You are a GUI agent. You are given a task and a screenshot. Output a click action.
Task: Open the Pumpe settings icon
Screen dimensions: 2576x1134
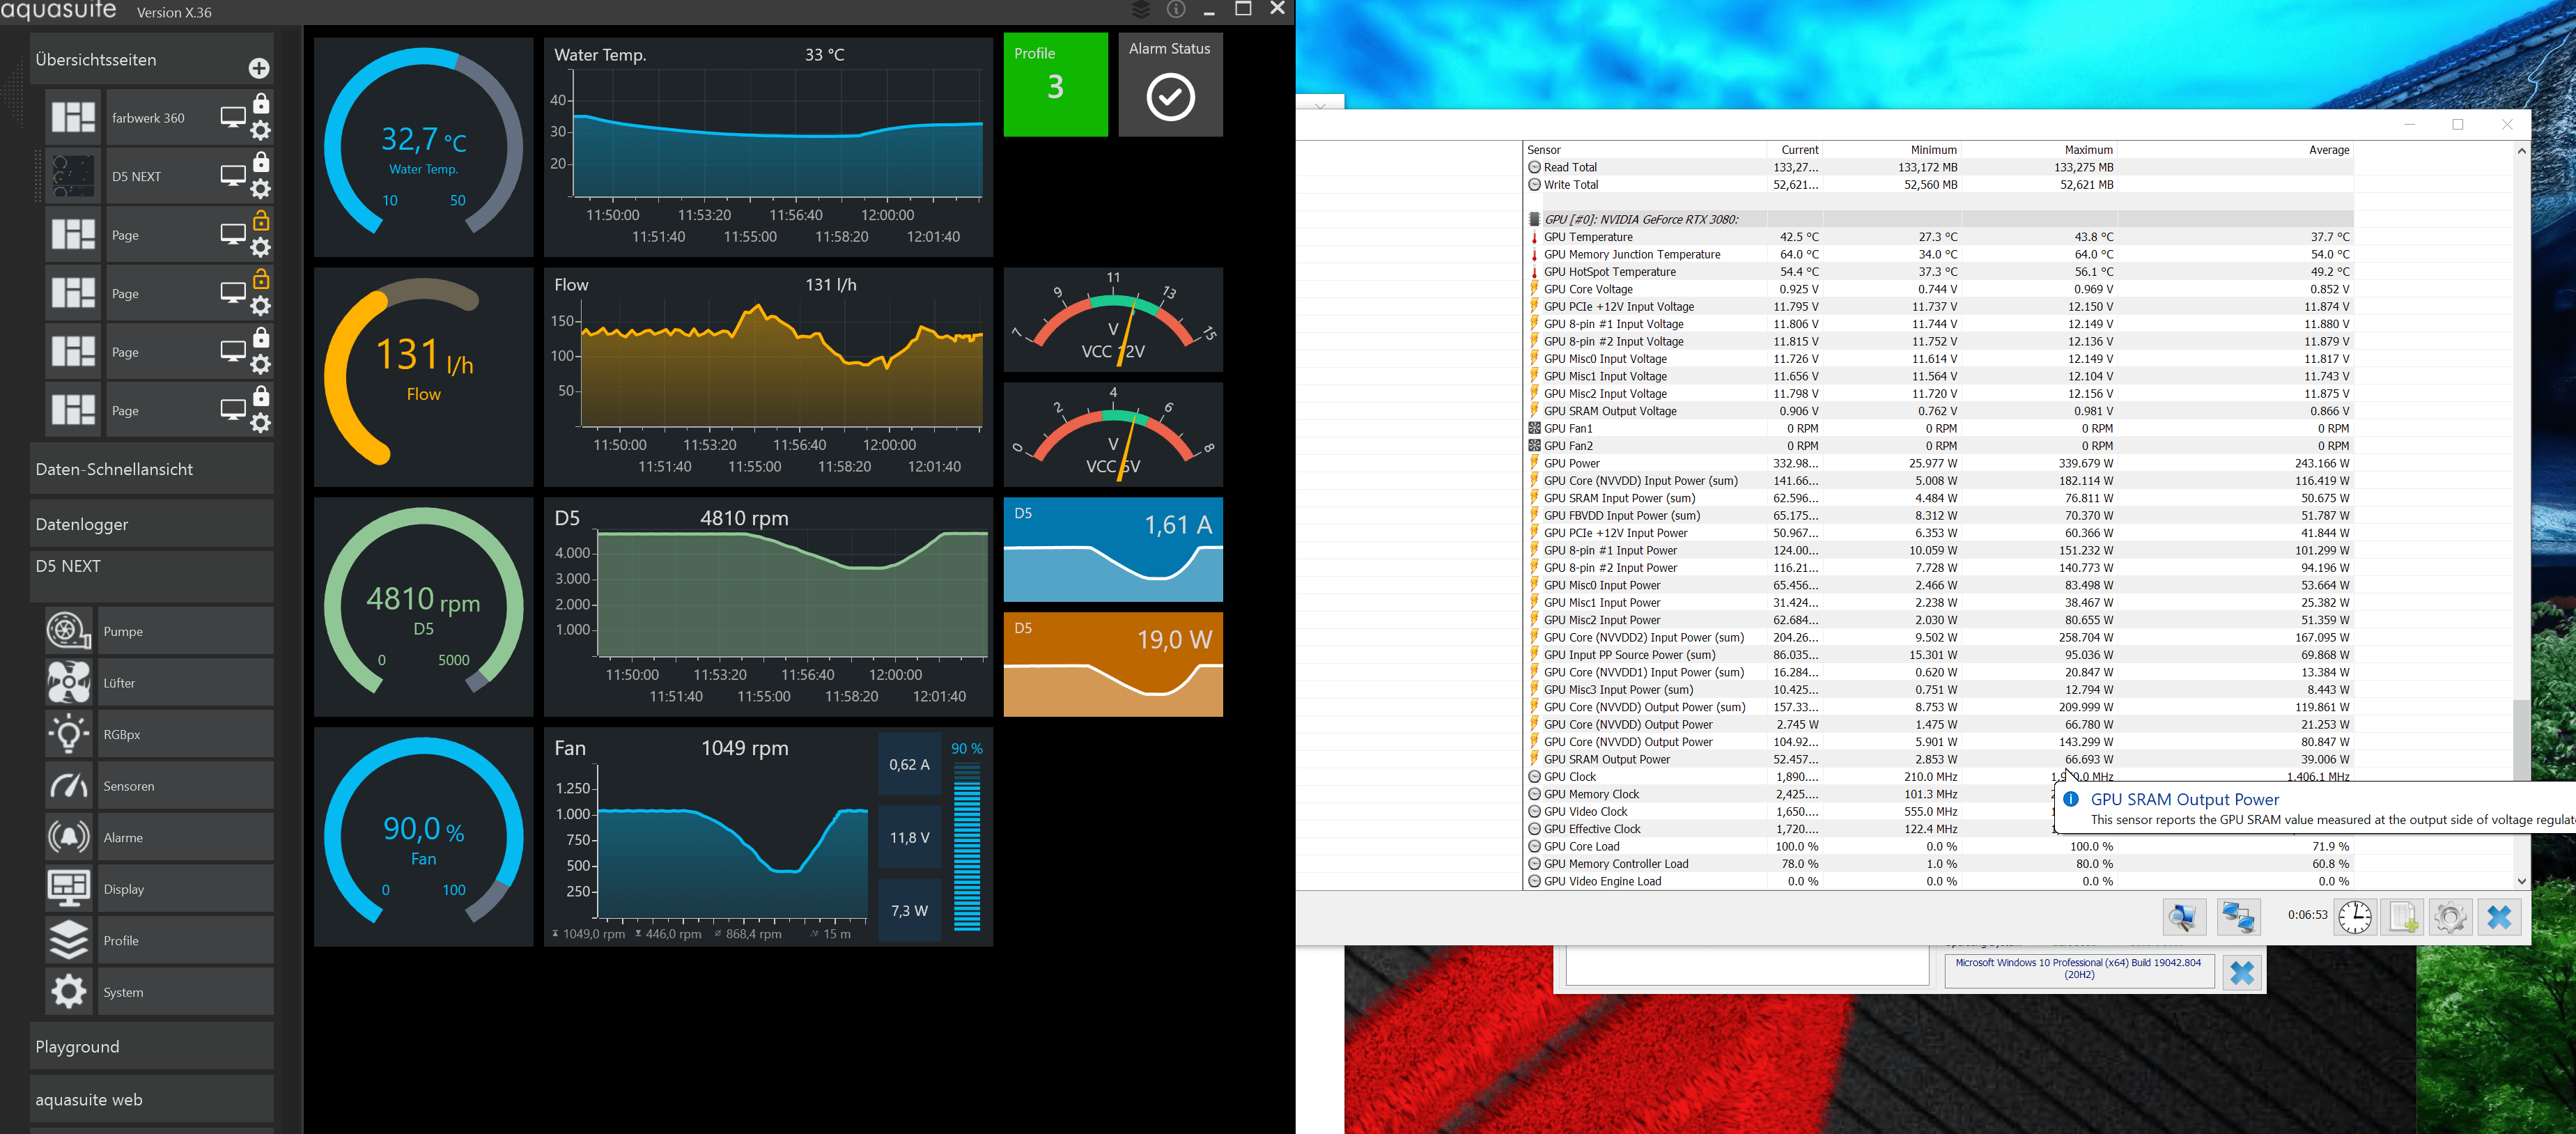coord(68,631)
